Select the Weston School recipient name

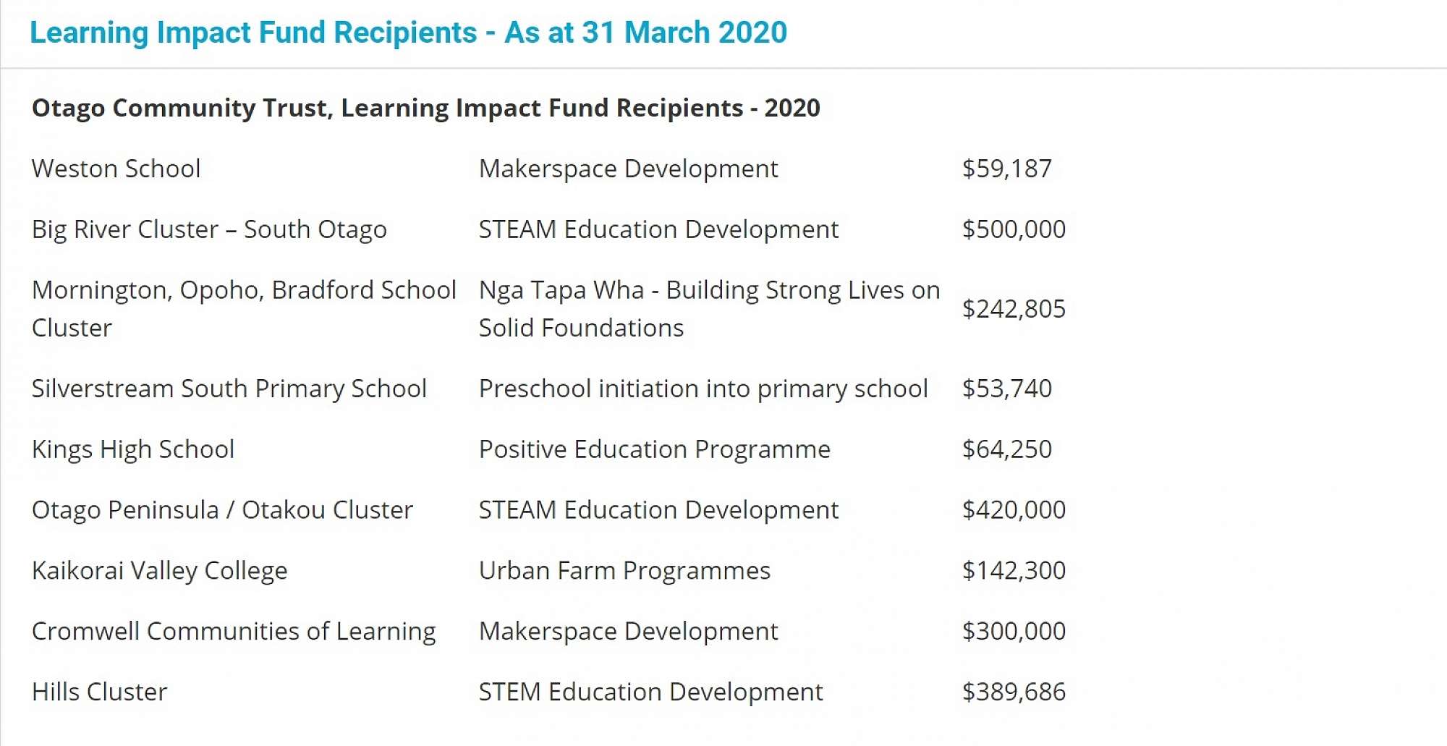(x=116, y=169)
